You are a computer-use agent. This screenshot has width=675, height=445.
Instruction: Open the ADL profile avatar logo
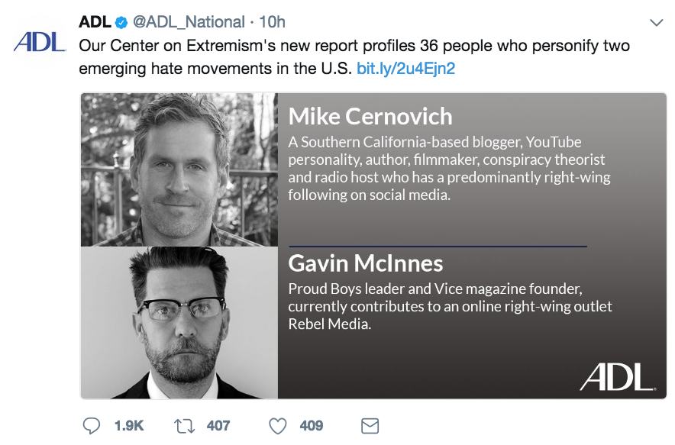(x=40, y=42)
